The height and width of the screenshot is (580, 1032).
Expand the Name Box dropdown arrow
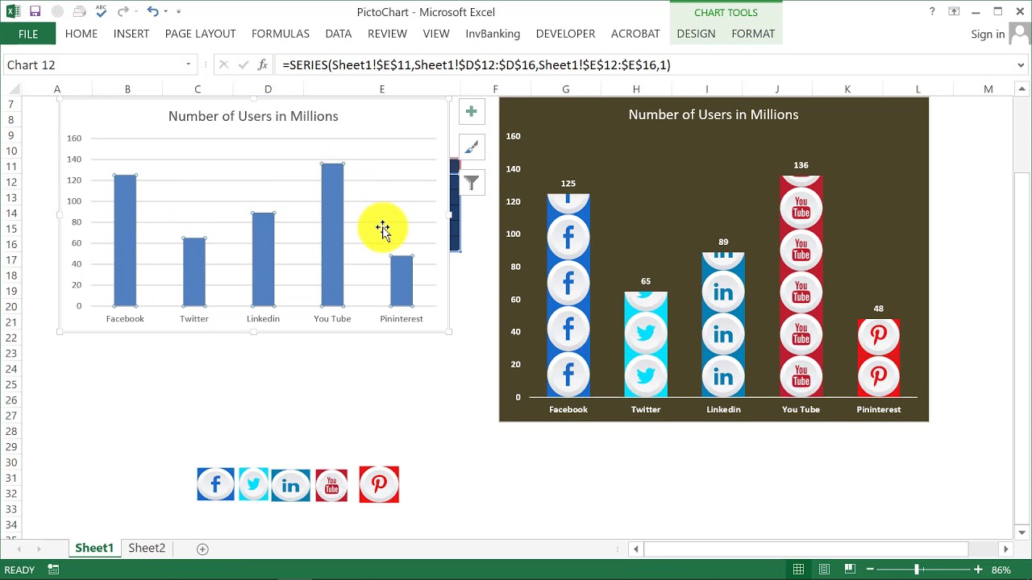(189, 64)
